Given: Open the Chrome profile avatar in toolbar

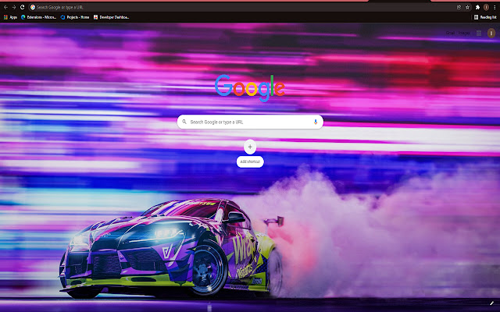Looking at the screenshot, I should 486,7.
